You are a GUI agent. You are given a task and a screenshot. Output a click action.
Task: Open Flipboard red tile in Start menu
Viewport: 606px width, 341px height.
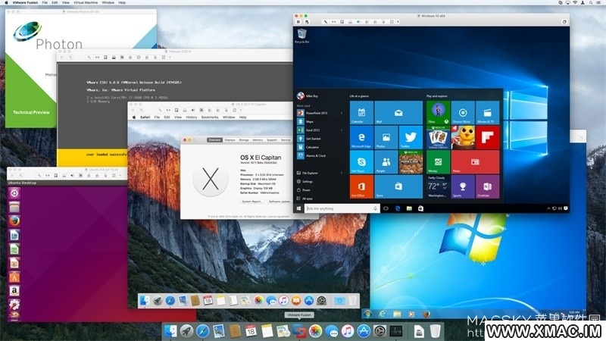coord(487,137)
